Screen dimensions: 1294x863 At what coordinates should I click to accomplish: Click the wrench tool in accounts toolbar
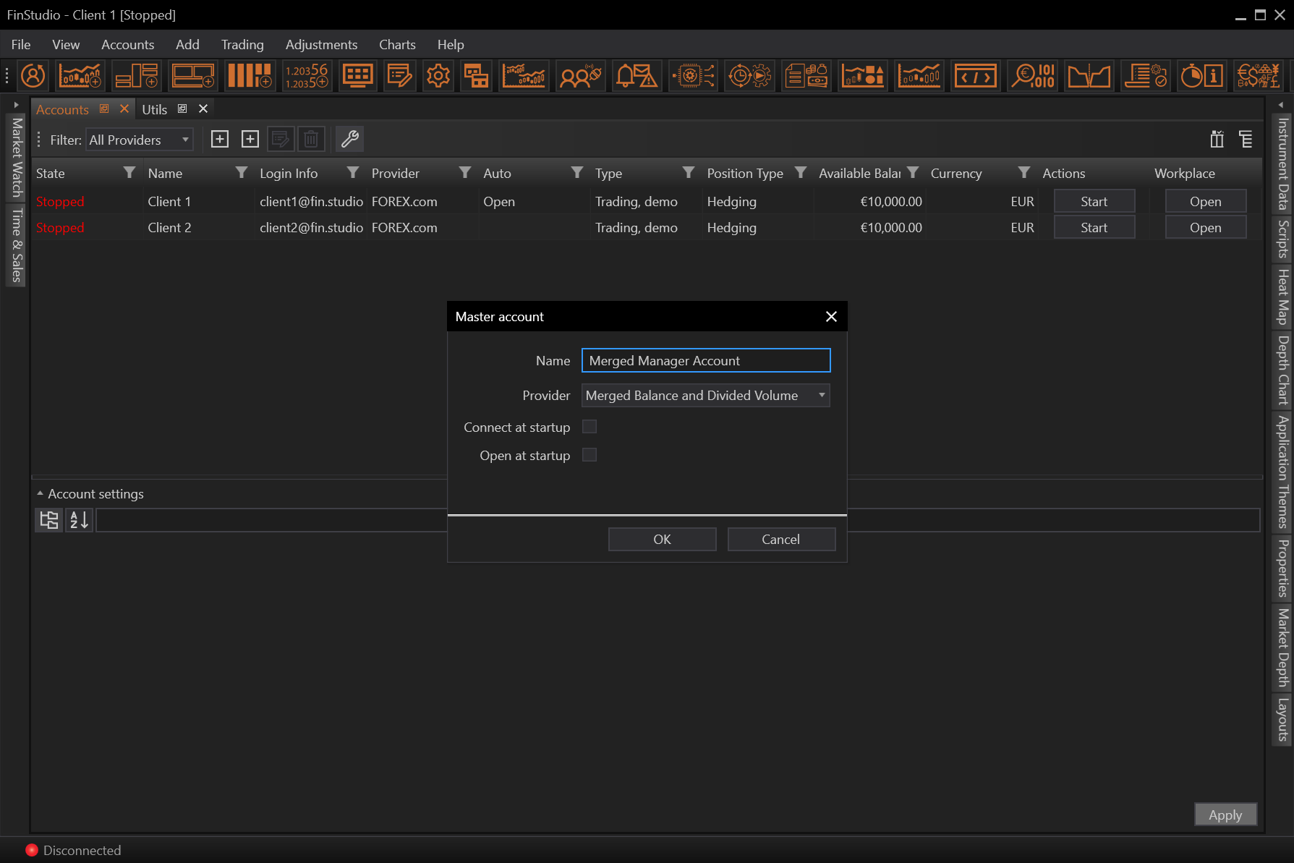click(x=350, y=139)
